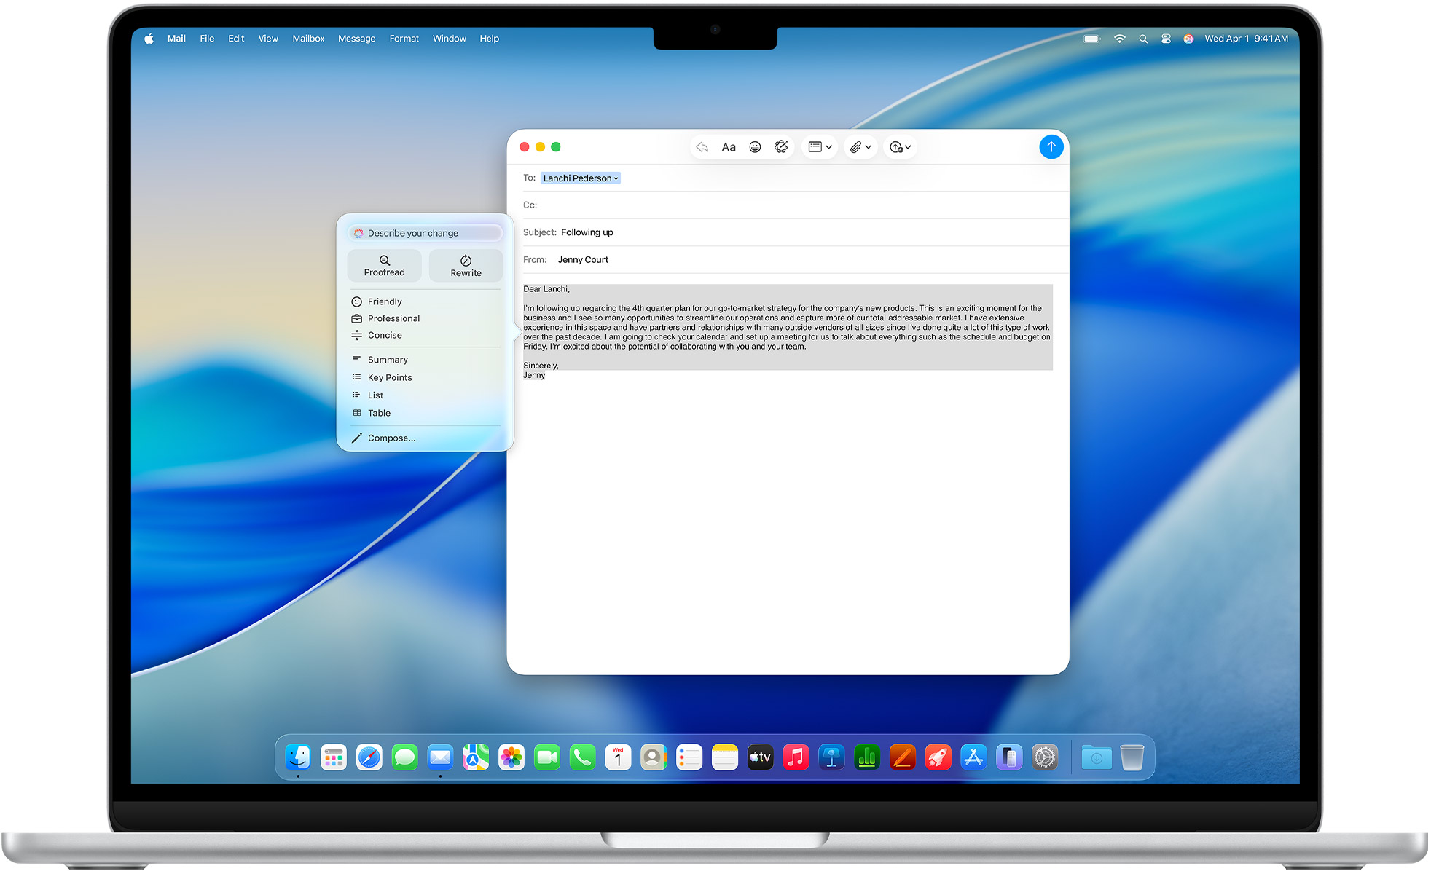Click the Proofread button
1431x871 pixels.
(x=384, y=265)
